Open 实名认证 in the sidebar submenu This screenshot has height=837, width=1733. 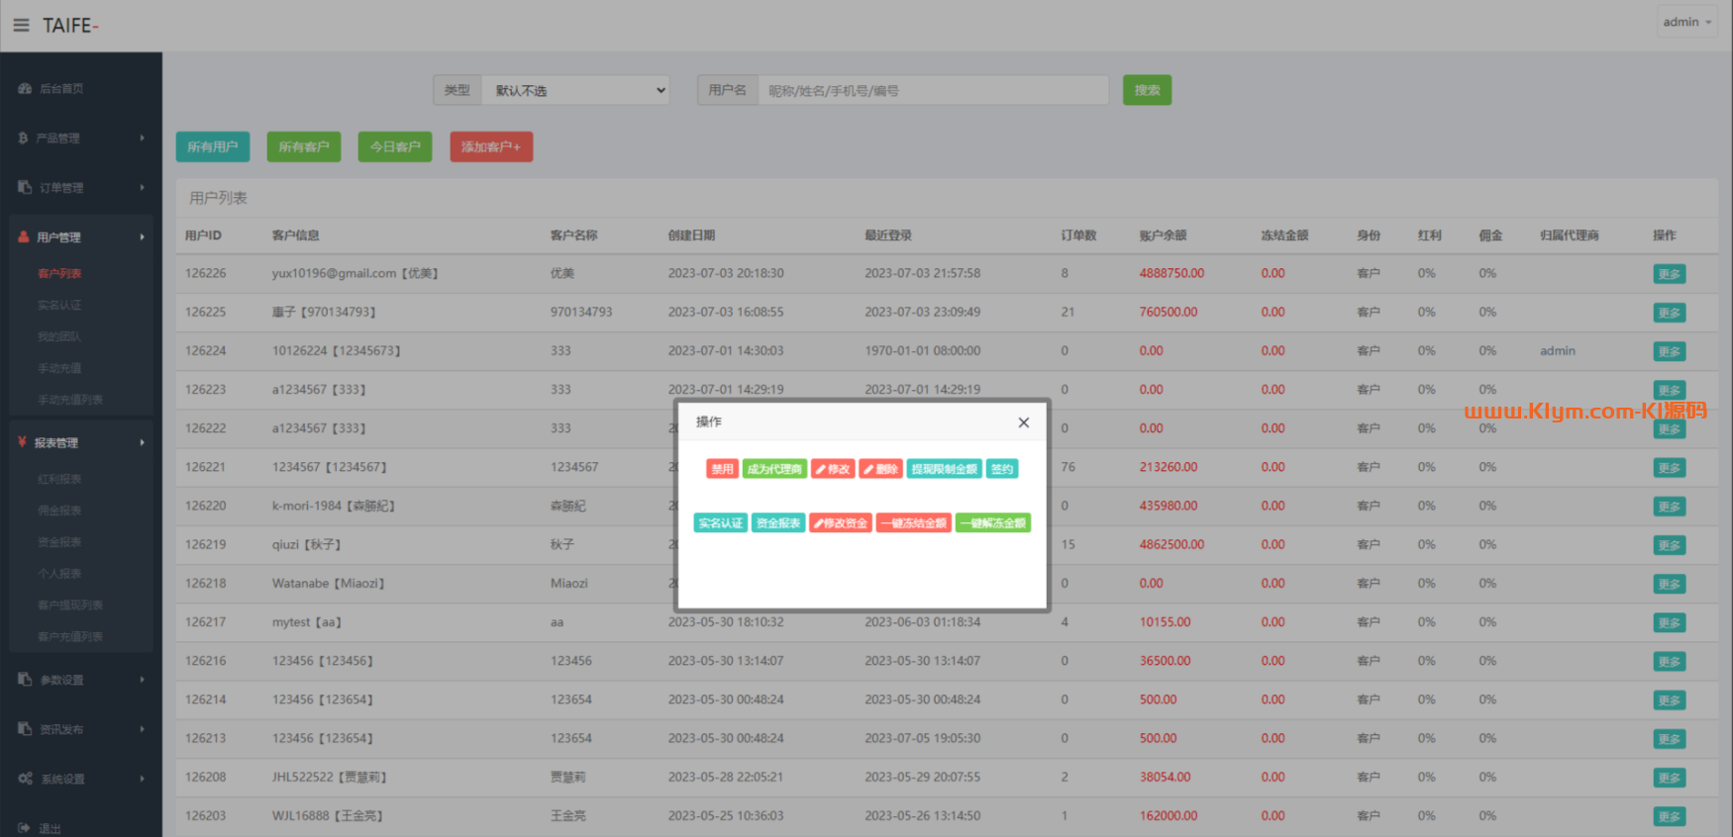pyautogui.click(x=59, y=305)
